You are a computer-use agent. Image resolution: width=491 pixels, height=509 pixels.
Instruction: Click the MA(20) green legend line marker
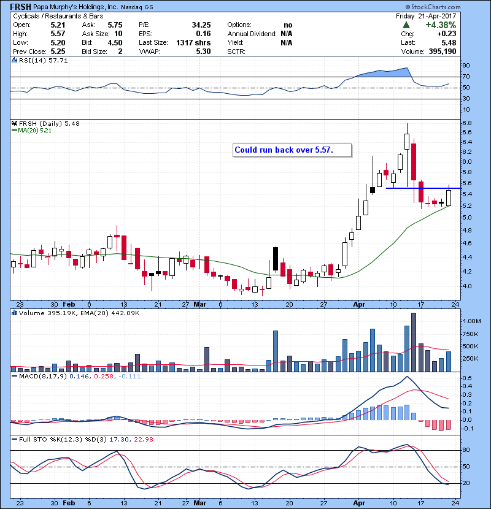[14, 131]
